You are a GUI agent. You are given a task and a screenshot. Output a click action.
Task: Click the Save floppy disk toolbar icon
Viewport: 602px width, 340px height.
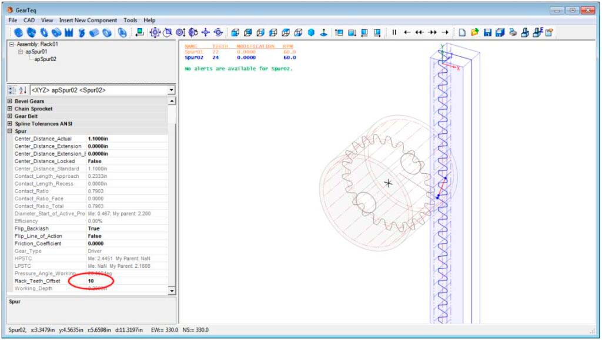[487, 33]
